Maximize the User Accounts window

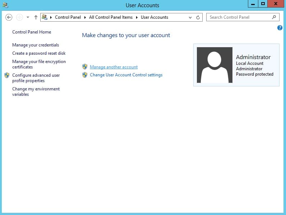263,4
